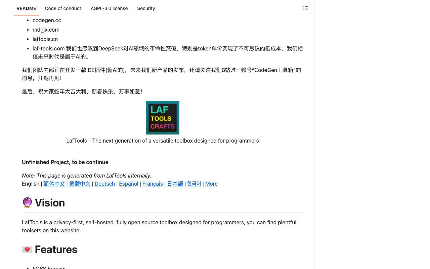This screenshot has height=269, width=430.
Task: Open the 日本語 translation link
Action: pos(175,184)
